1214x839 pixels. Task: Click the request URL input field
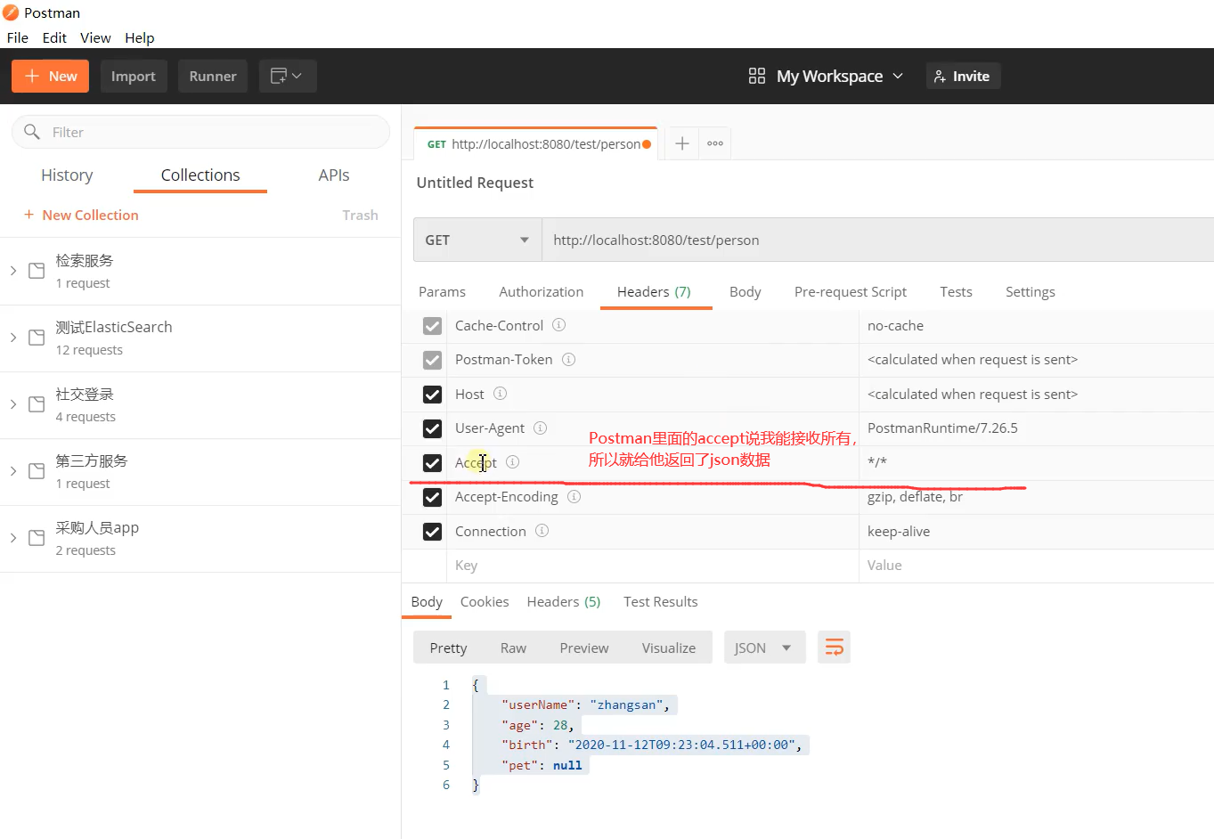(x=878, y=240)
